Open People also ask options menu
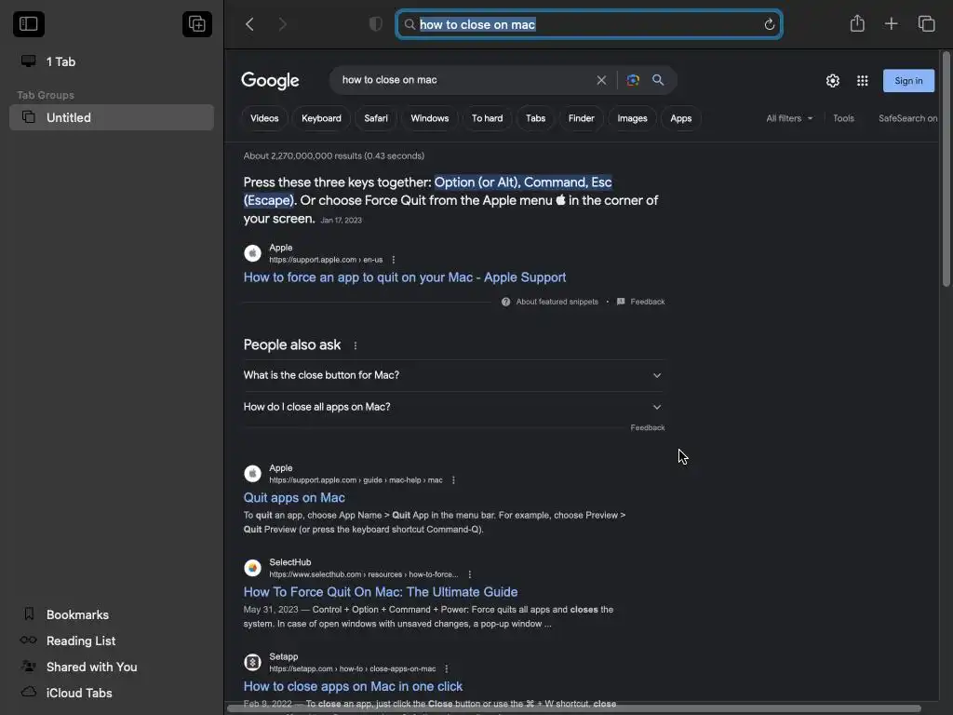 [355, 345]
